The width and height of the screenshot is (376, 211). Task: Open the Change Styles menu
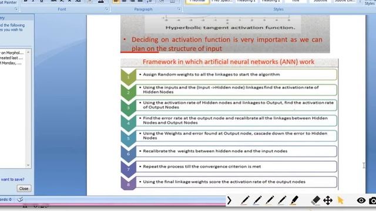pos(370,2)
